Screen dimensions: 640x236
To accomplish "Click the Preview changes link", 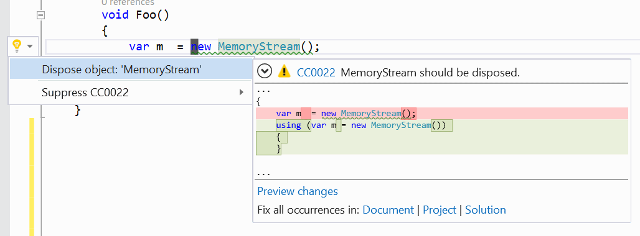I will coord(298,191).
